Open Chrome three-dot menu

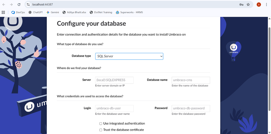click(266, 5)
